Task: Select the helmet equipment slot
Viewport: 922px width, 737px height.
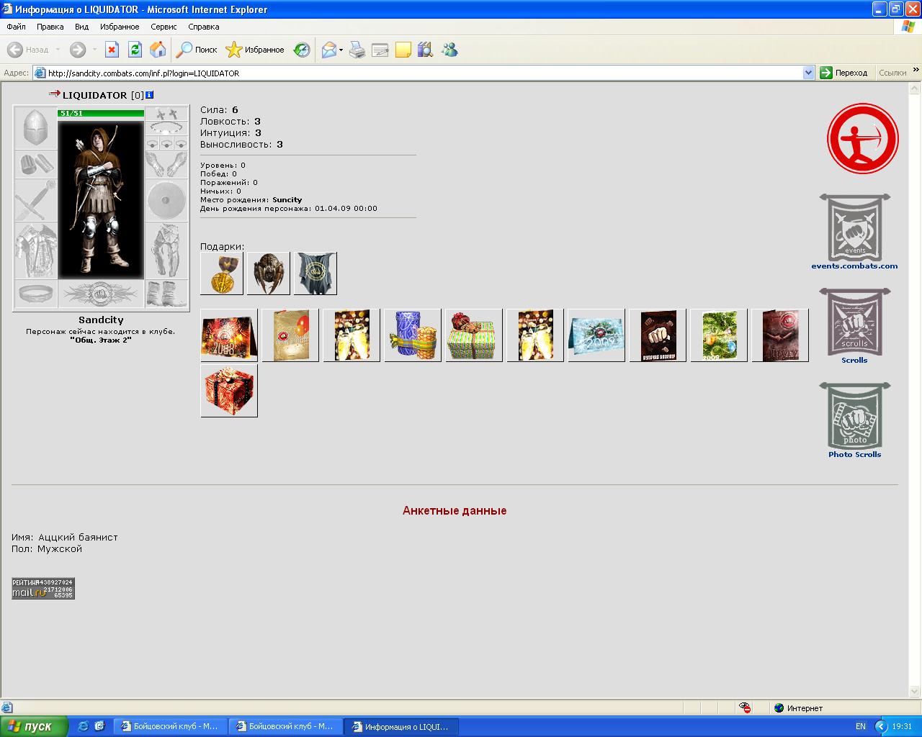Action: coord(36,128)
